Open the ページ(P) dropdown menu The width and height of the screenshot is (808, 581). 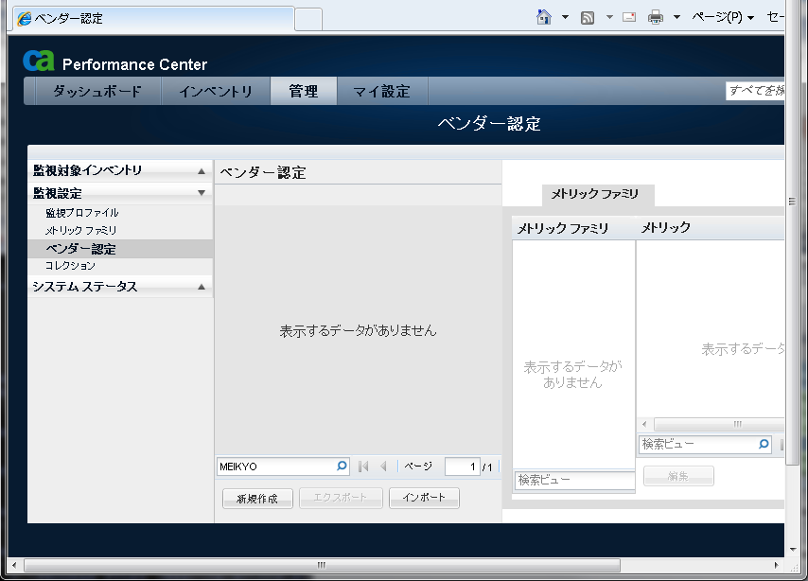(x=722, y=17)
